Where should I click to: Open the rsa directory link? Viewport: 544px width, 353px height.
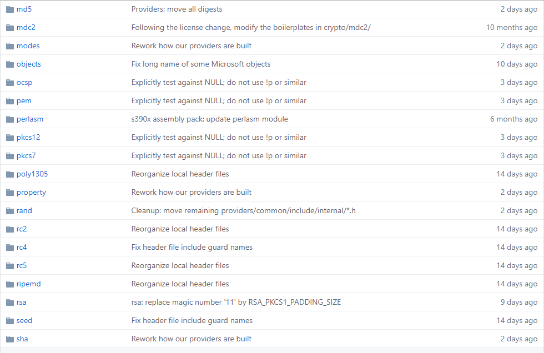point(22,302)
